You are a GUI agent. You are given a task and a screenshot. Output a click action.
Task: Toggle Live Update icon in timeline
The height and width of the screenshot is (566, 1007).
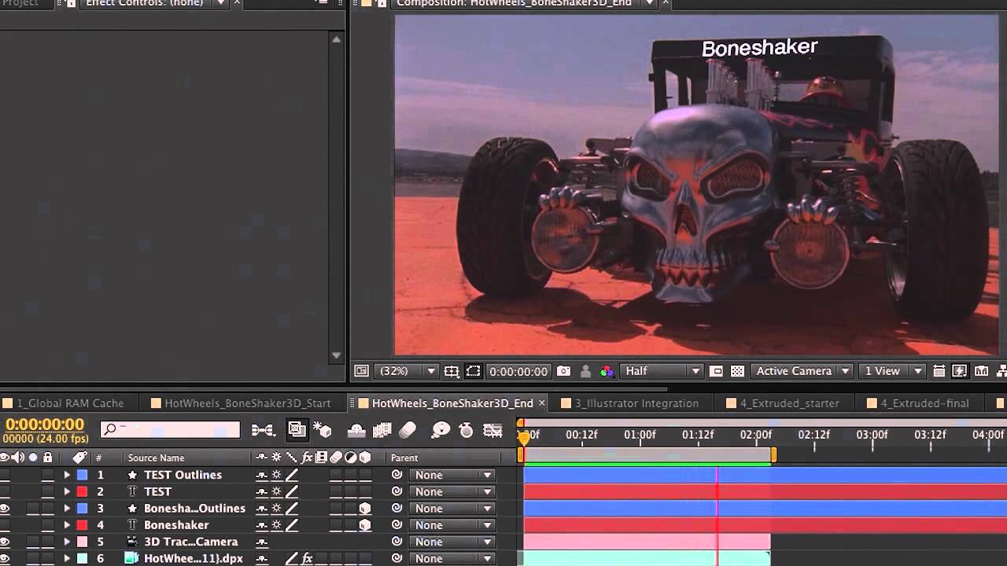pyautogui.click(x=297, y=430)
